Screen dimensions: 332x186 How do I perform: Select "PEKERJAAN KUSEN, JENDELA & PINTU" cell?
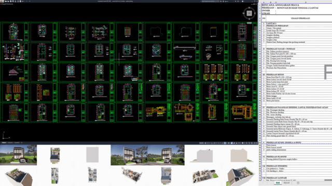point(284,143)
